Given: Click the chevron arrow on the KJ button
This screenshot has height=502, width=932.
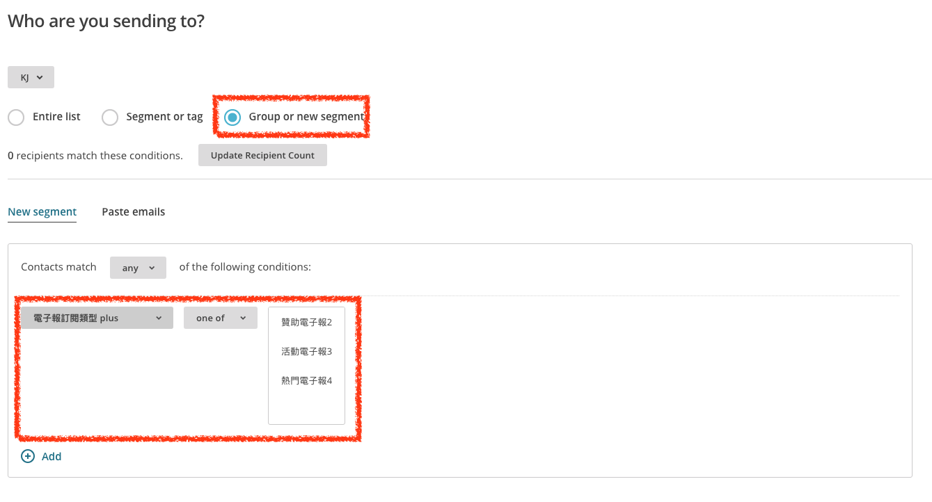Looking at the screenshot, I should 40,78.
